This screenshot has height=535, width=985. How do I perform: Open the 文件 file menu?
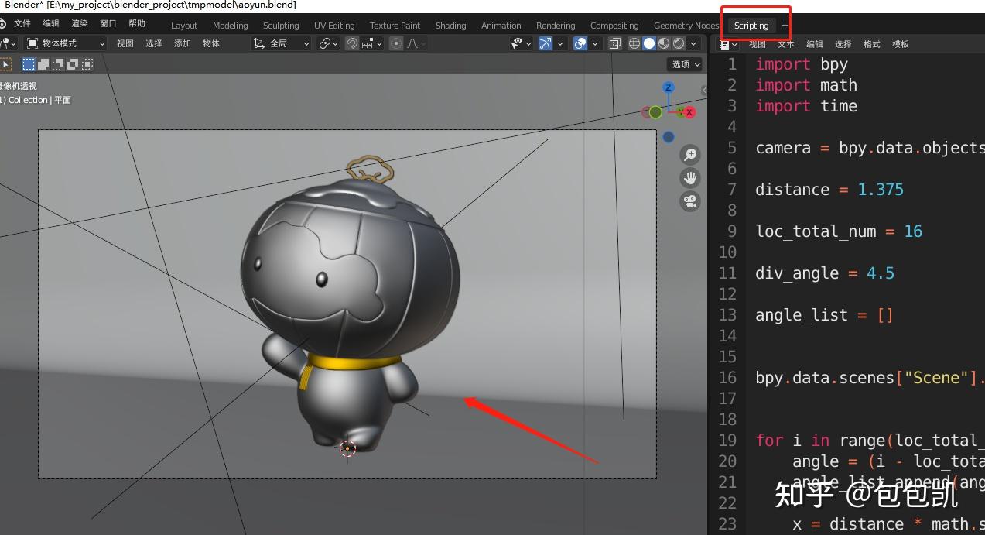[x=22, y=24]
